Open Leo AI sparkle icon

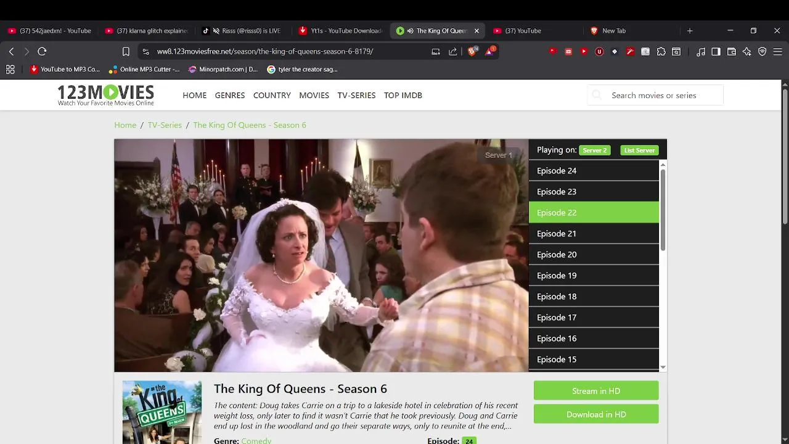coord(747,52)
